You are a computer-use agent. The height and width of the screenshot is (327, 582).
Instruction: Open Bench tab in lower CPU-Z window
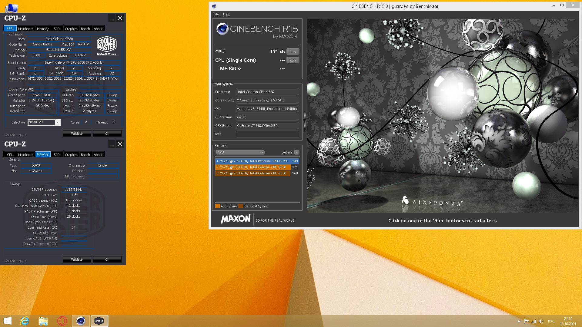coord(85,155)
